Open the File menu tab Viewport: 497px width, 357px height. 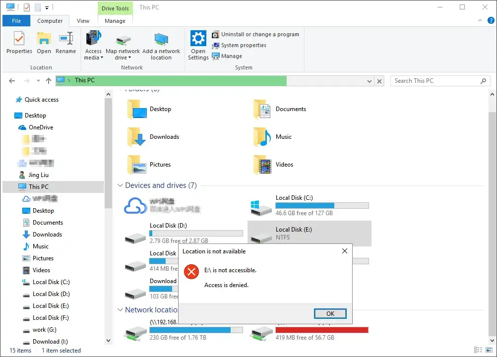[x=16, y=21]
